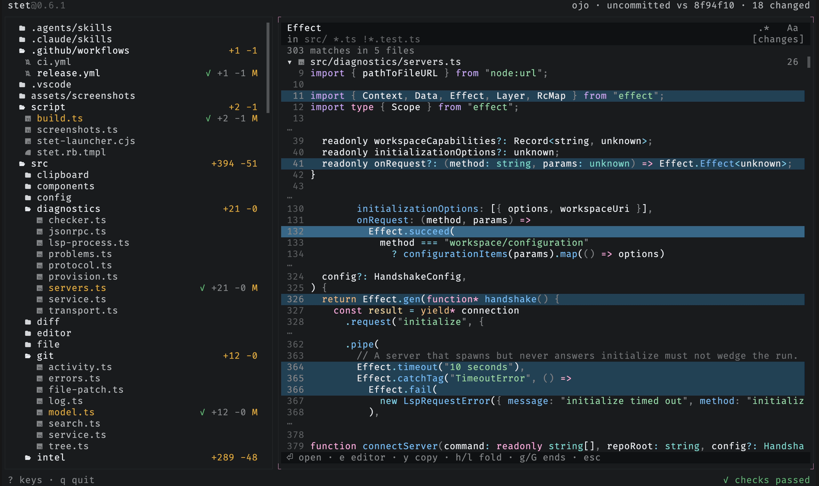819x486 pixels.
Task: Expand the file folder
Action: click(x=28, y=345)
